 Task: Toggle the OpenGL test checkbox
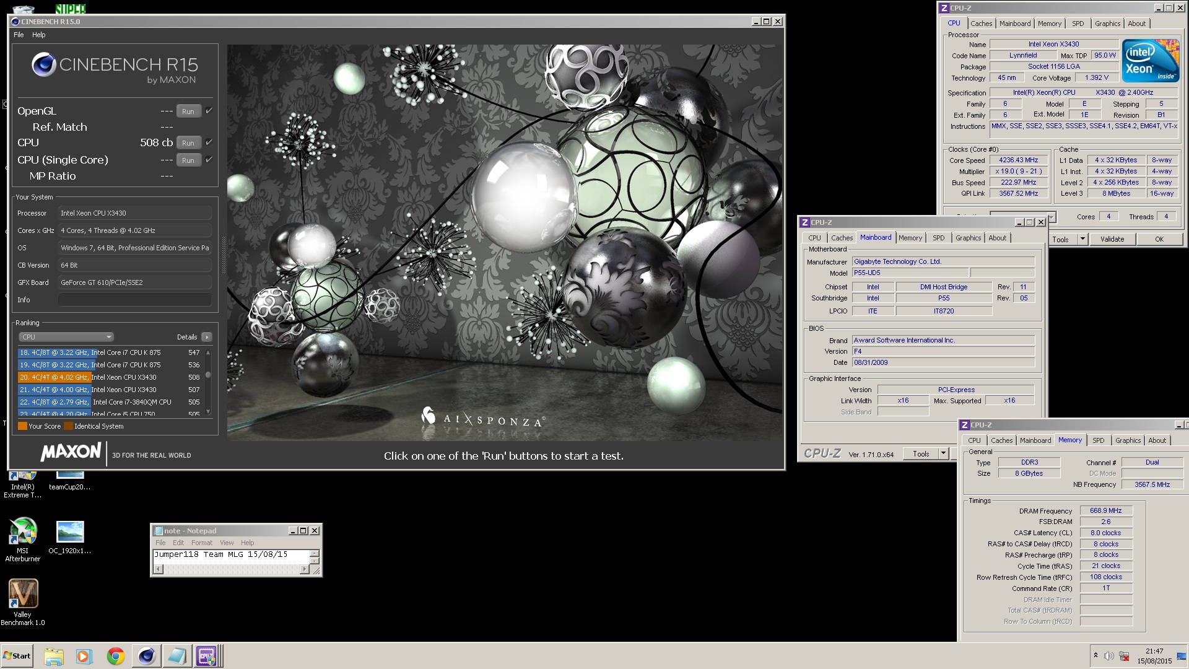coord(209,111)
